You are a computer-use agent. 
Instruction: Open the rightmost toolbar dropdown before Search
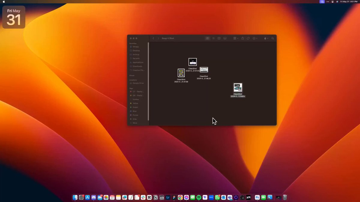266,38
